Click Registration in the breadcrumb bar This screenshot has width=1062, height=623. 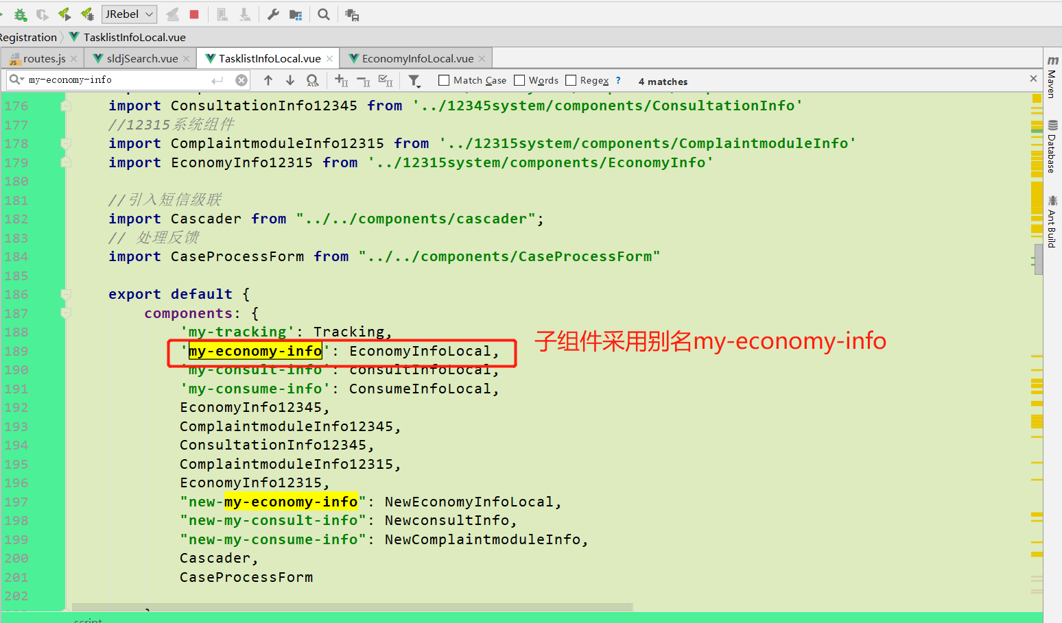pyautogui.click(x=28, y=37)
